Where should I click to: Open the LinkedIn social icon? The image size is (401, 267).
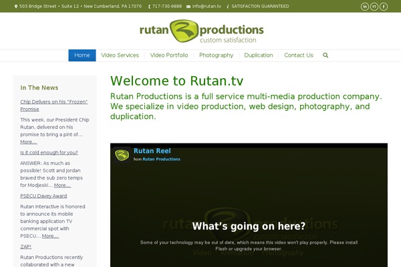(365, 7)
